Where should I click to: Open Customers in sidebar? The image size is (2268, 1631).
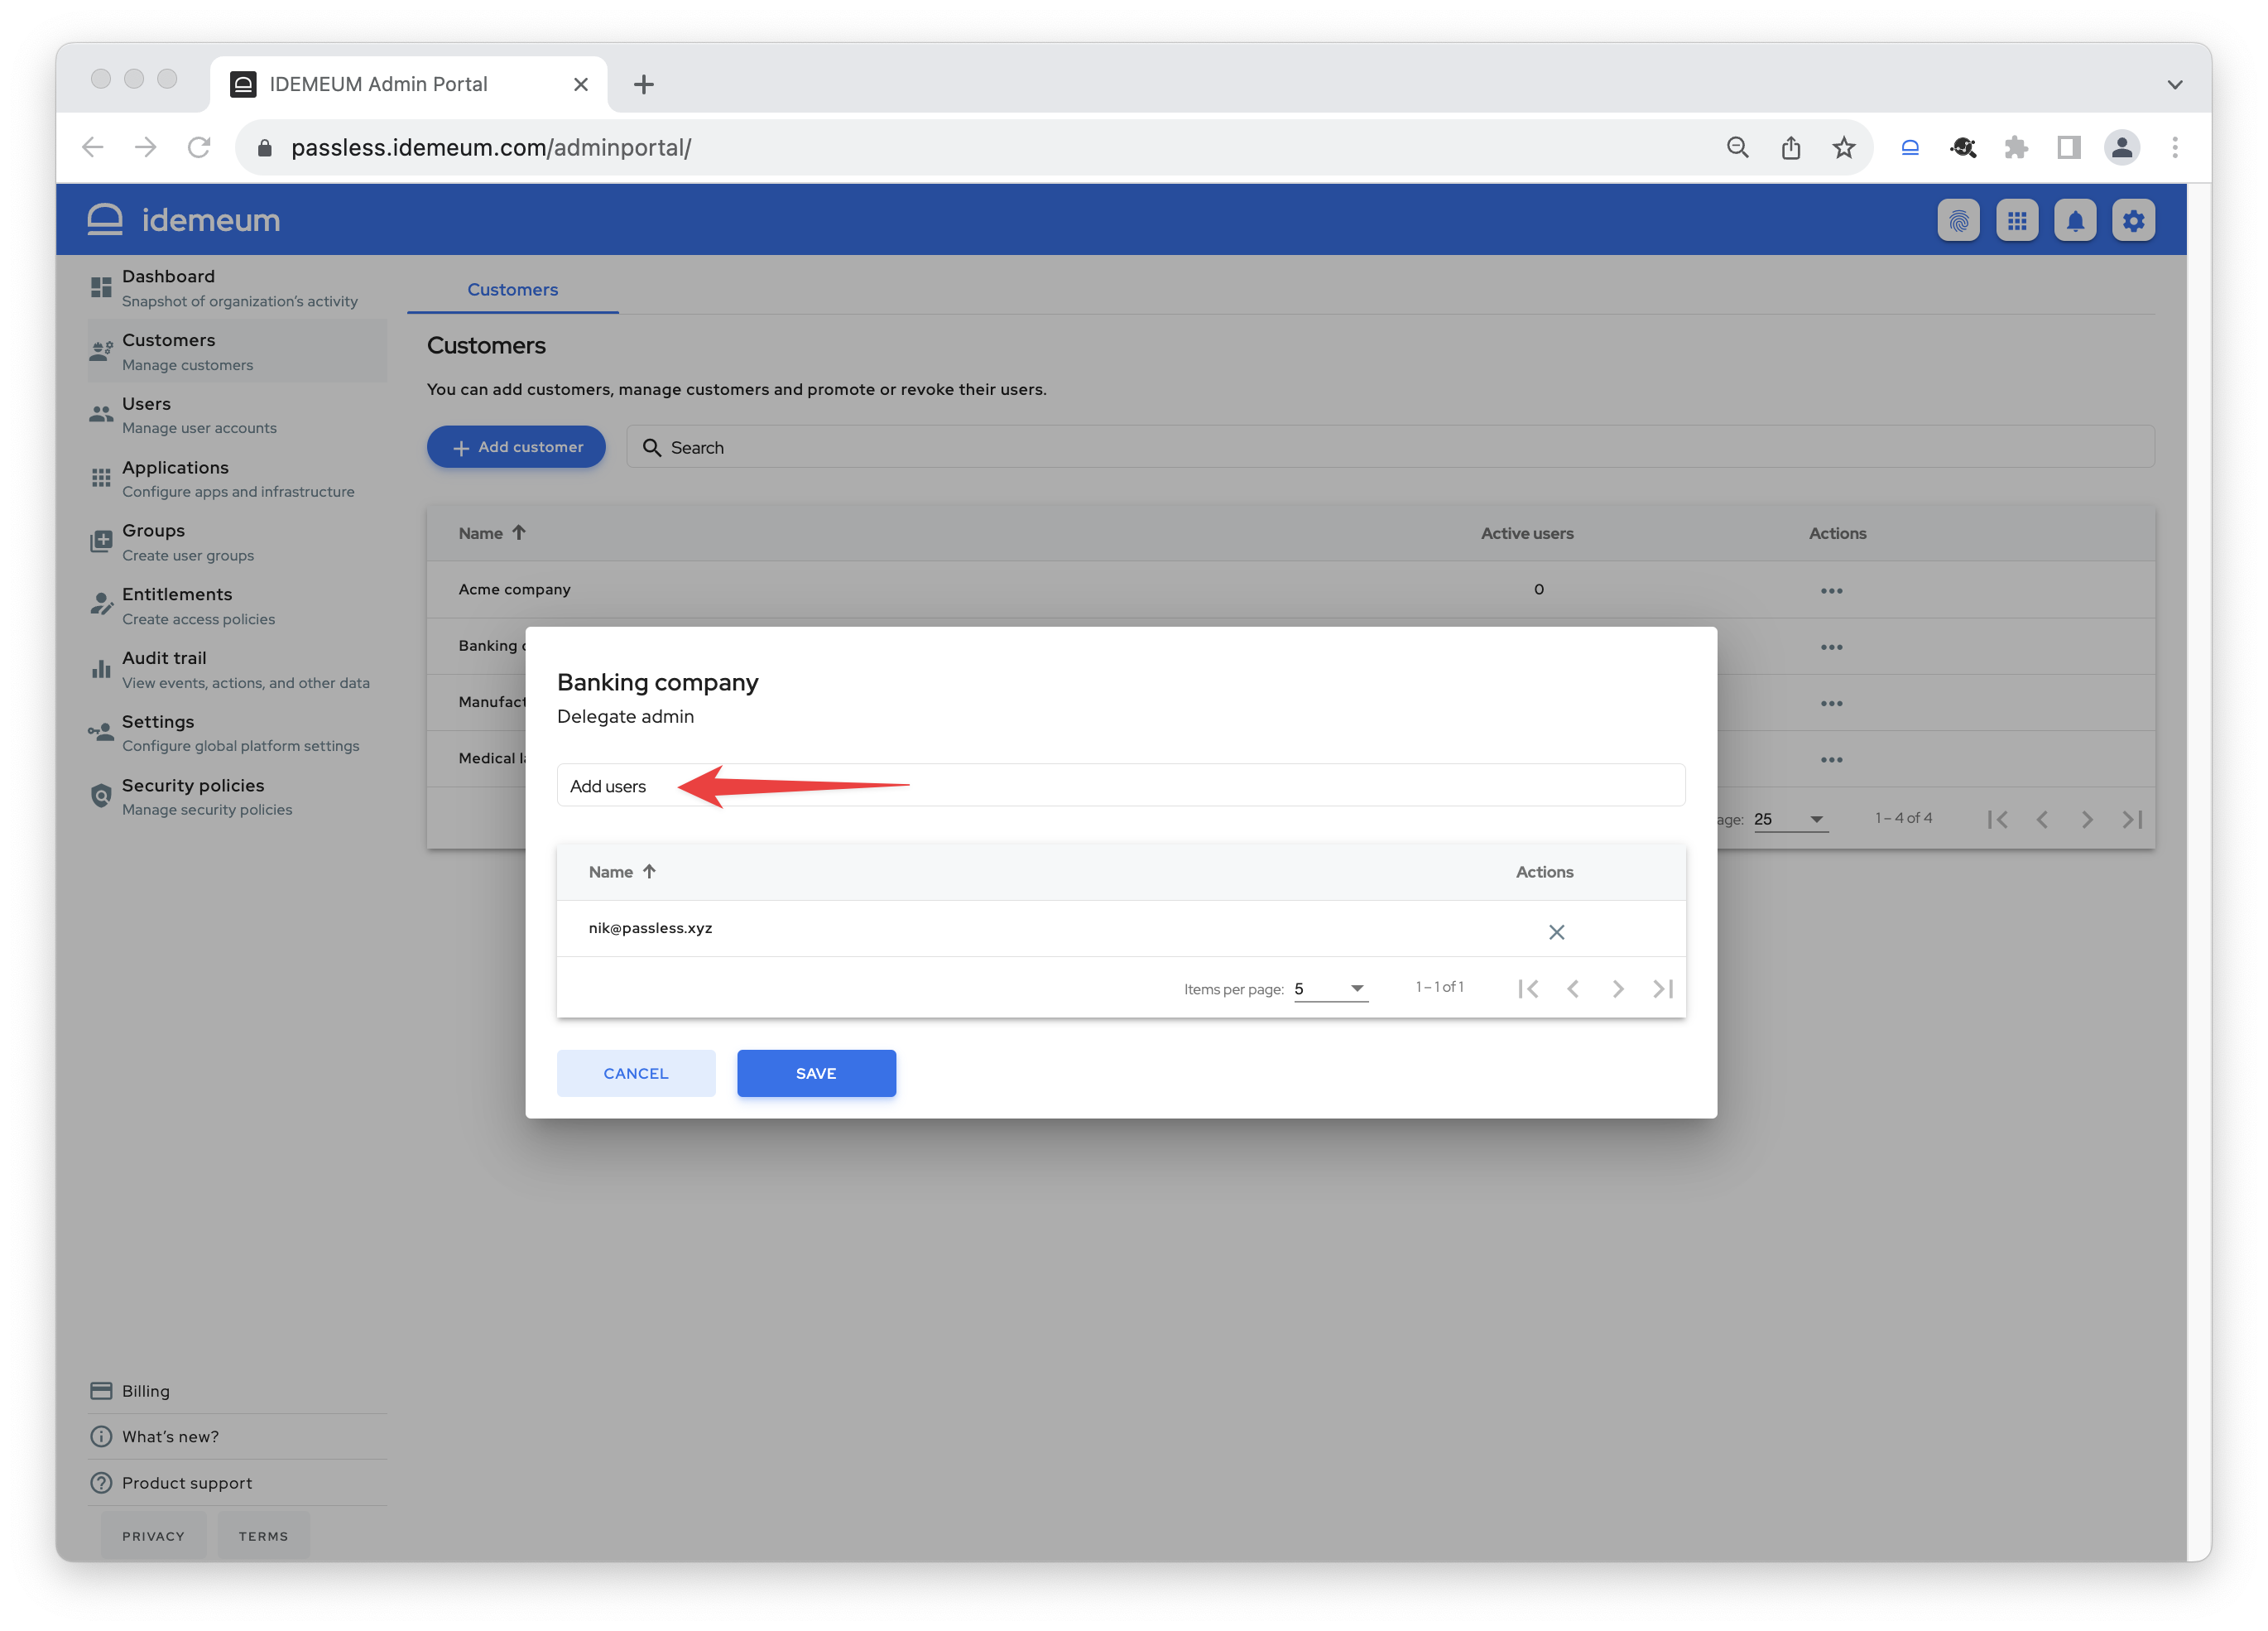237,351
